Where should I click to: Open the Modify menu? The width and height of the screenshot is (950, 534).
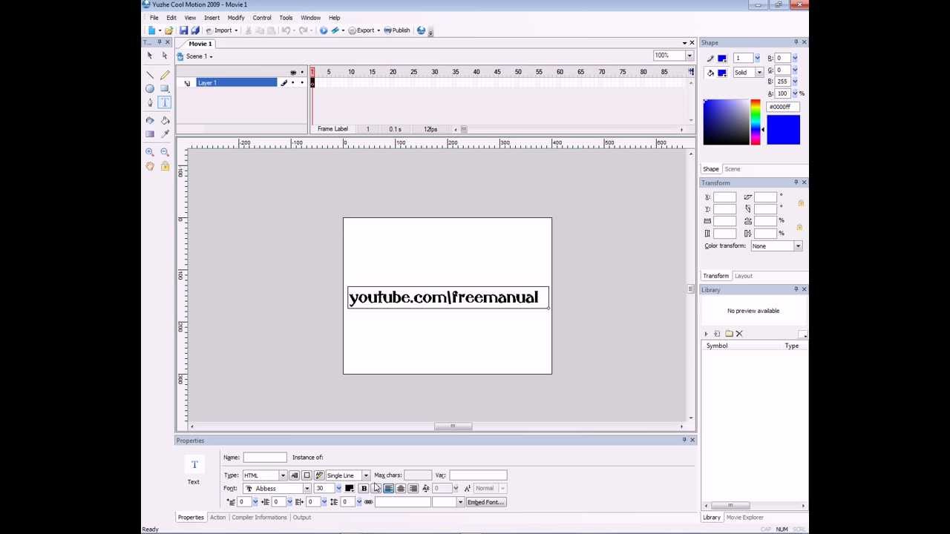click(x=236, y=18)
